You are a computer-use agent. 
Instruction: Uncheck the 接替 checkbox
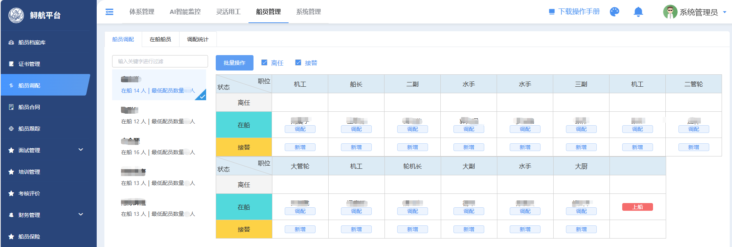[298, 62]
